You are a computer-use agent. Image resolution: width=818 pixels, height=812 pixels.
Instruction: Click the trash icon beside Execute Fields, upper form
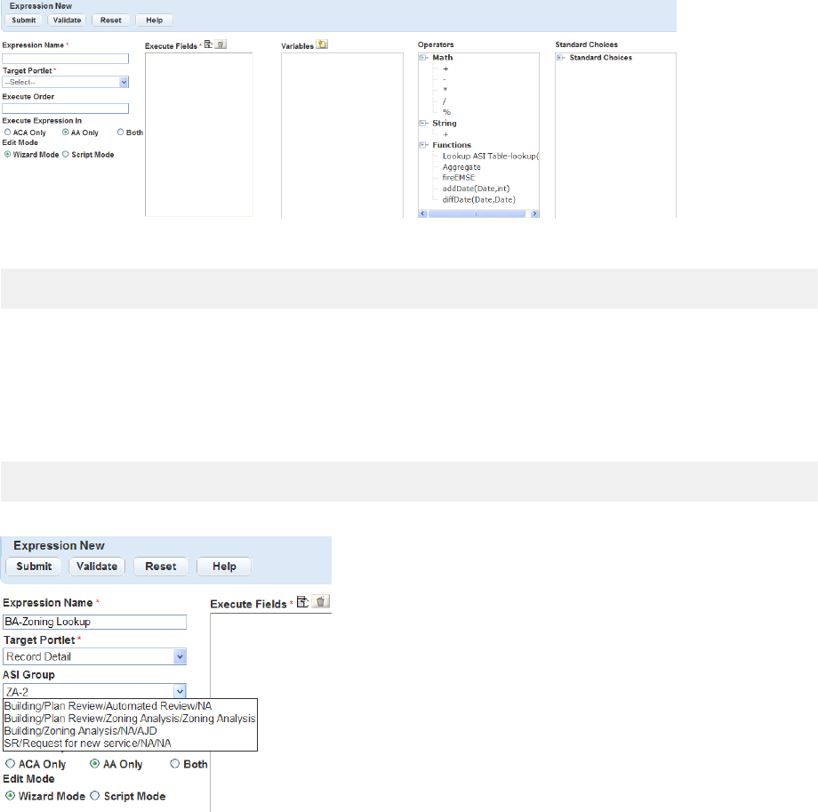[x=221, y=44]
